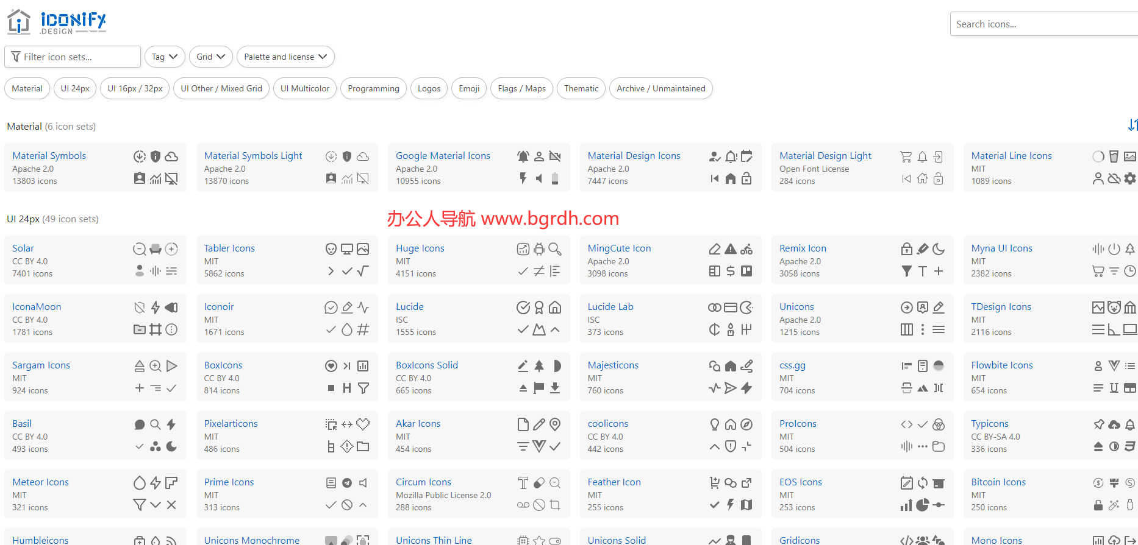Click the heart icon in Pixelarticons

point(363,424)
